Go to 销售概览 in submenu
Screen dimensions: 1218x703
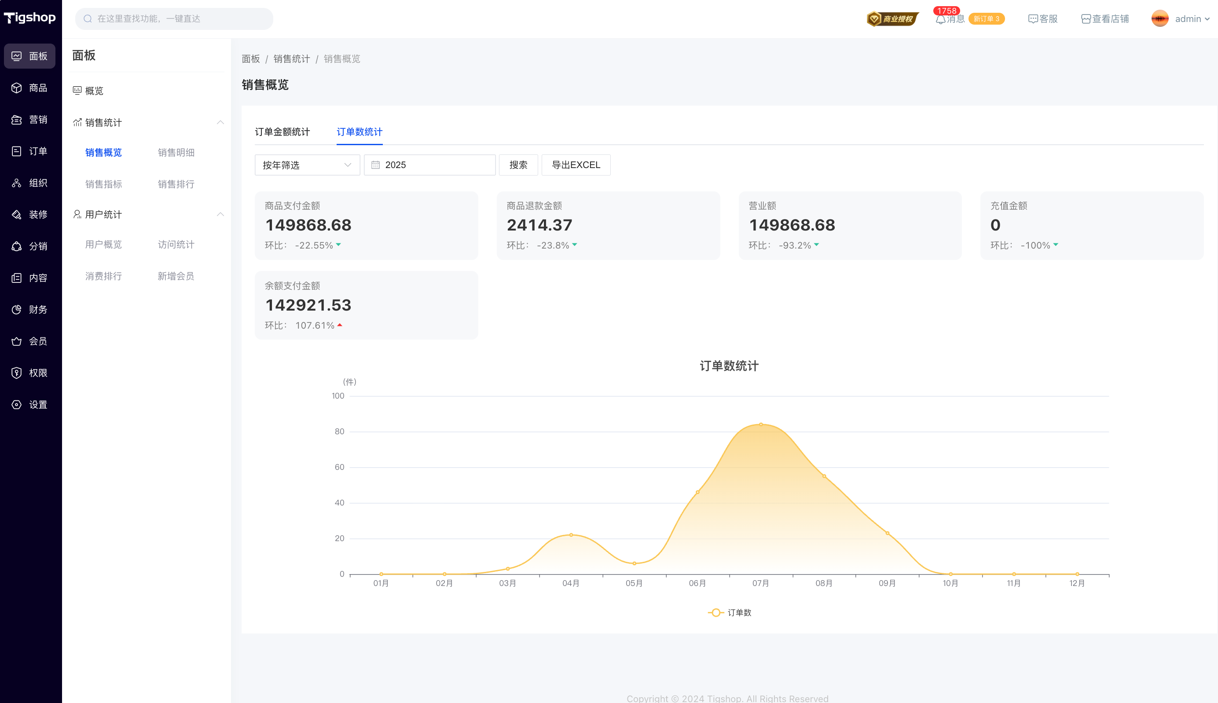tap(103, 153)
